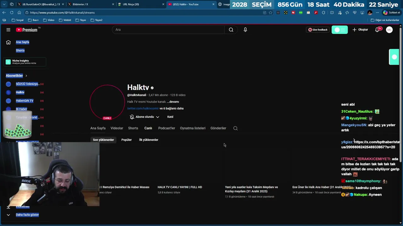The width and height of the screenshot is (403, 226).
Task: Toggle split screen icon in toolbar
Action: 332,13
